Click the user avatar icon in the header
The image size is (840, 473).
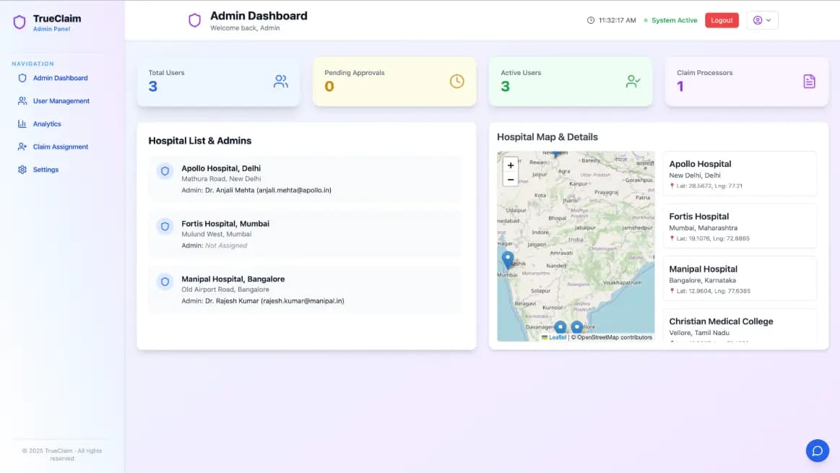pos(755,19)
